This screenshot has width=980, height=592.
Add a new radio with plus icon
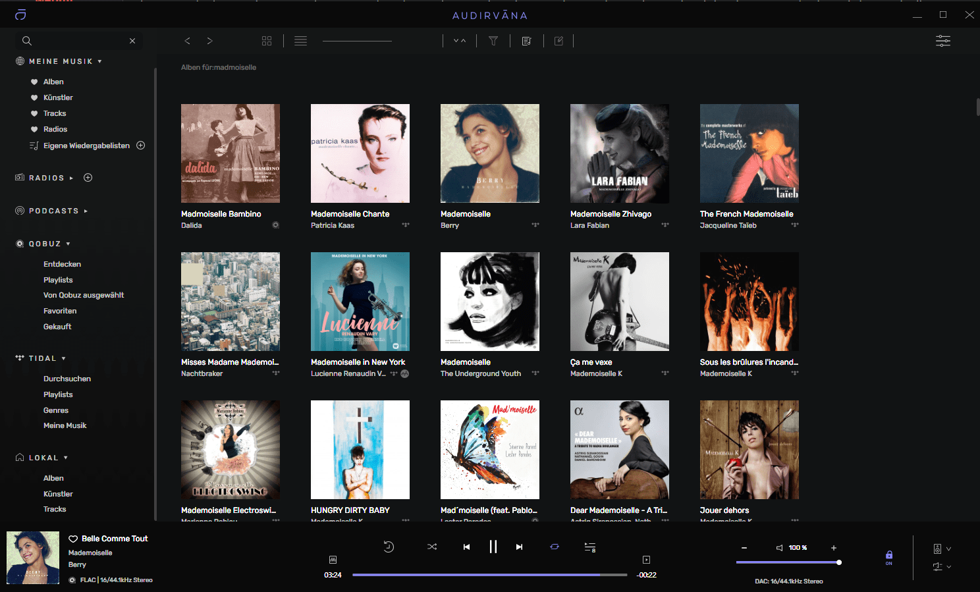88,178
